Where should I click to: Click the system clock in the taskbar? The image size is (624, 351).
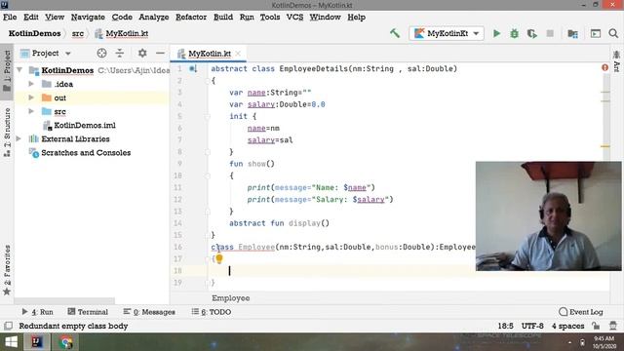click(604, 342)
